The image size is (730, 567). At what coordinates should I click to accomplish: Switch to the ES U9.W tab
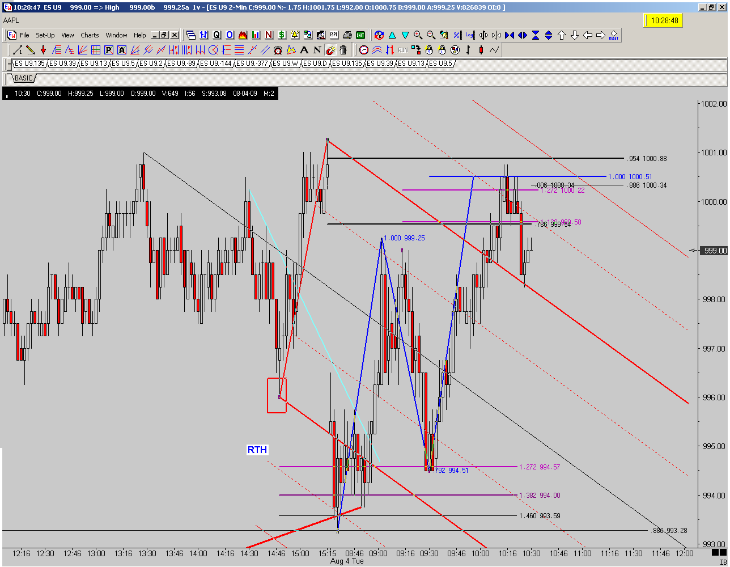point(286,63)
